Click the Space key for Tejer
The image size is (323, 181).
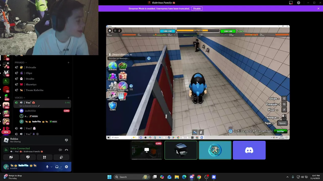click(x=282, y=123)
